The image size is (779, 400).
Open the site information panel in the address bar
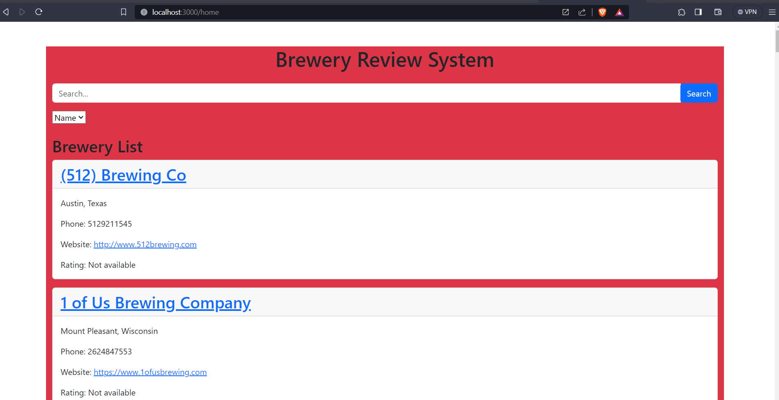(143, 12)
